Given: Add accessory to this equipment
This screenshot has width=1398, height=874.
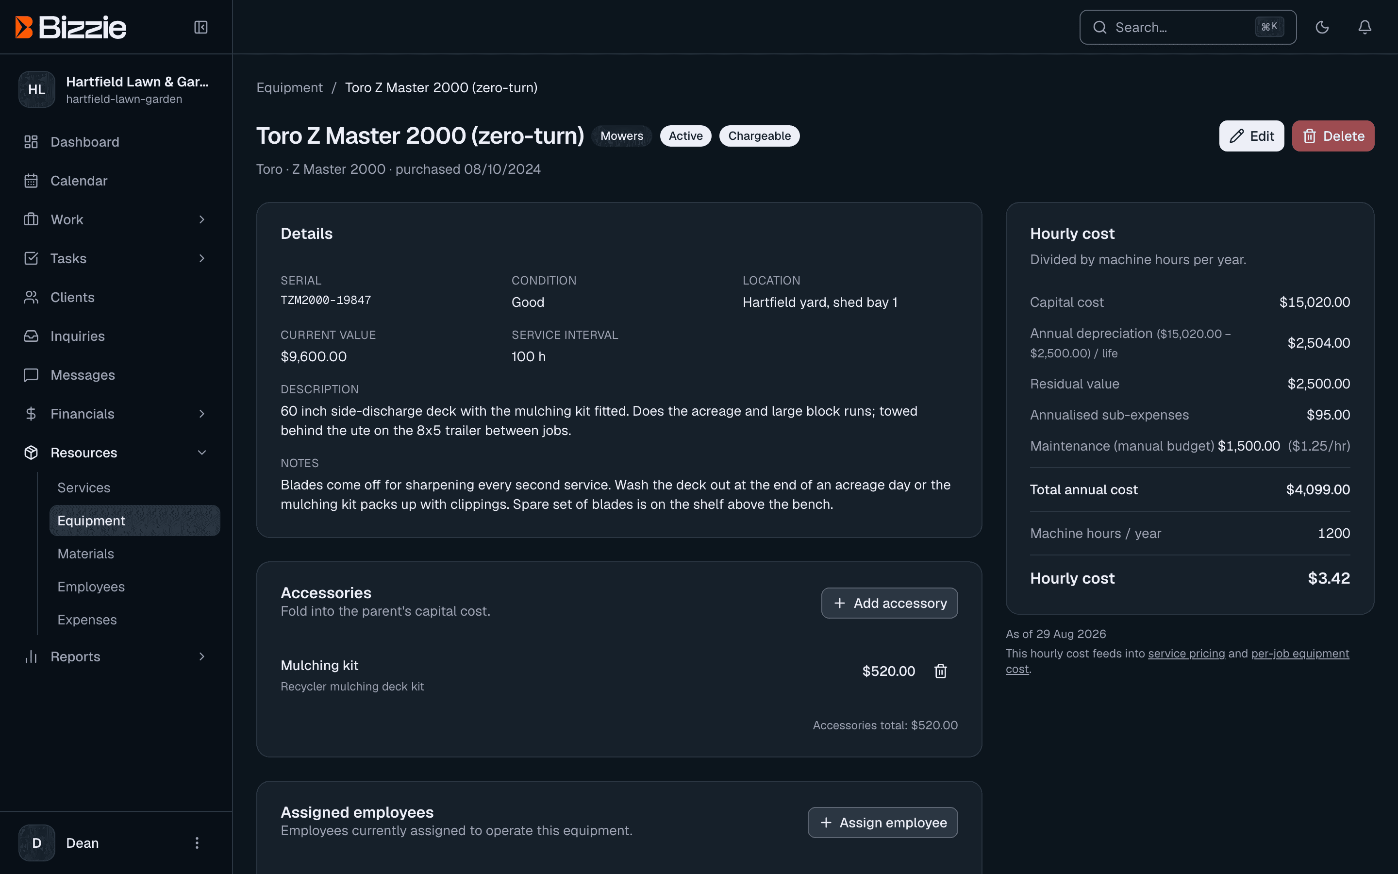Looking at the screenshot, I should (x=889, y=604).
